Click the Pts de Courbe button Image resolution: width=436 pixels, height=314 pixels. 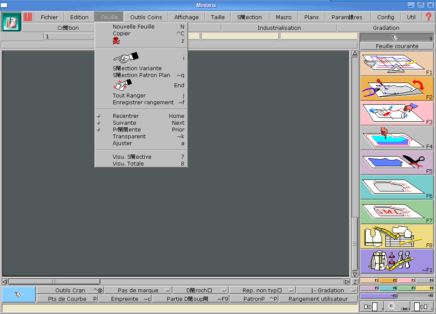pyautogui.click(x=67, y=299)
